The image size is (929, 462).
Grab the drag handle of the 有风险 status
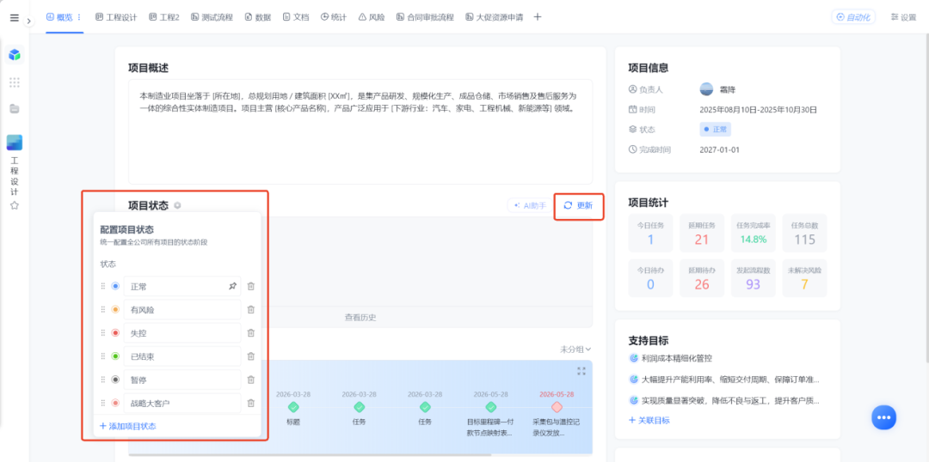point(103,309)
